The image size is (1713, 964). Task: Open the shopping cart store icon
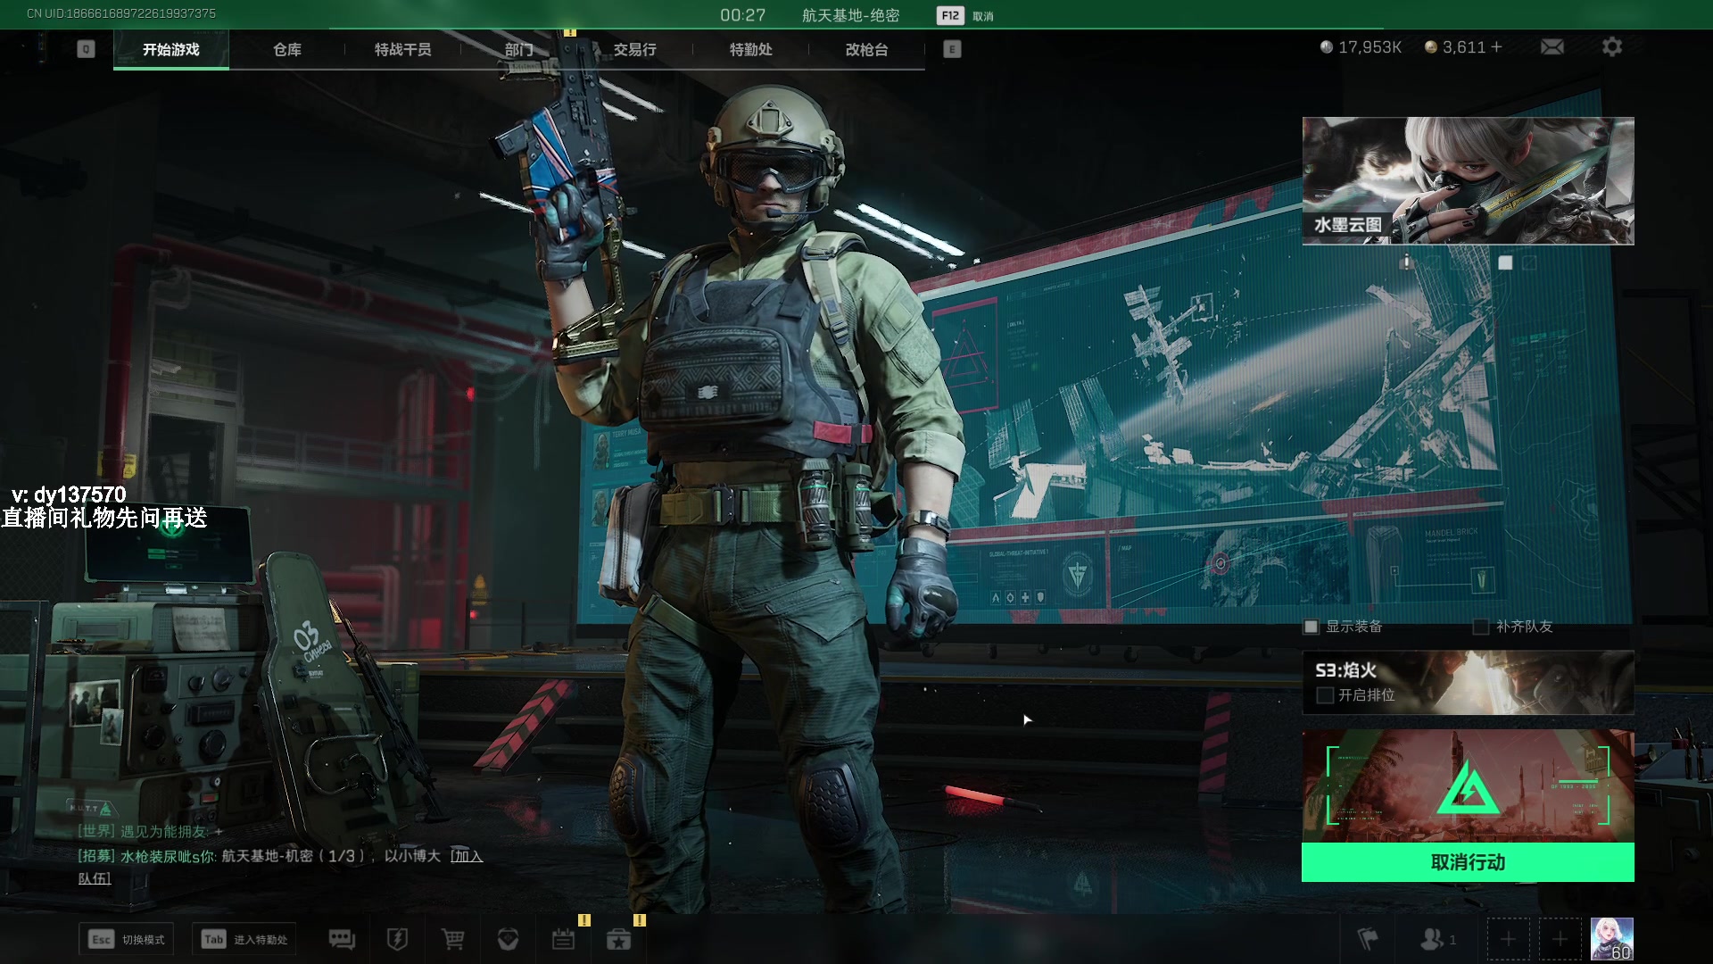452,939
